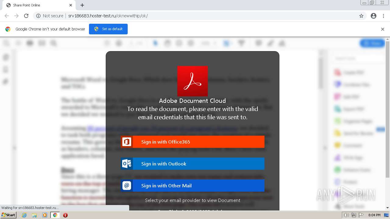This screenshot has height=219, width=390.
Task: Set Chrome as default browser
Action: tap(108, 29)
